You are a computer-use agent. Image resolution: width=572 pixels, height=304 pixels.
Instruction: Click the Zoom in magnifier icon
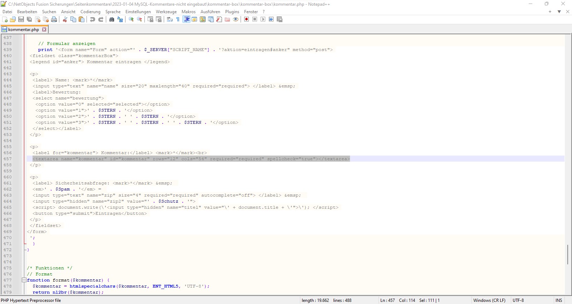coord(131,19)
